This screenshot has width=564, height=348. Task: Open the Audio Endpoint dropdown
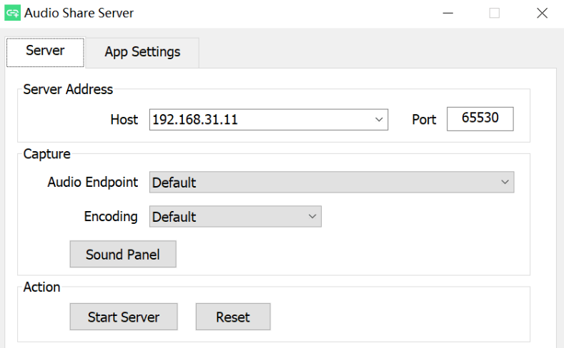click(331, 183)
